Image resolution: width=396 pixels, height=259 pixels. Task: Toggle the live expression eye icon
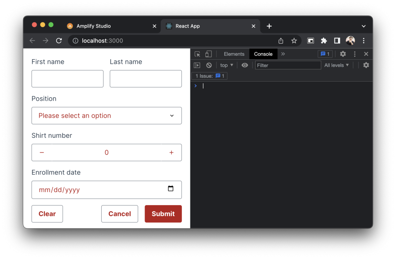244,65
